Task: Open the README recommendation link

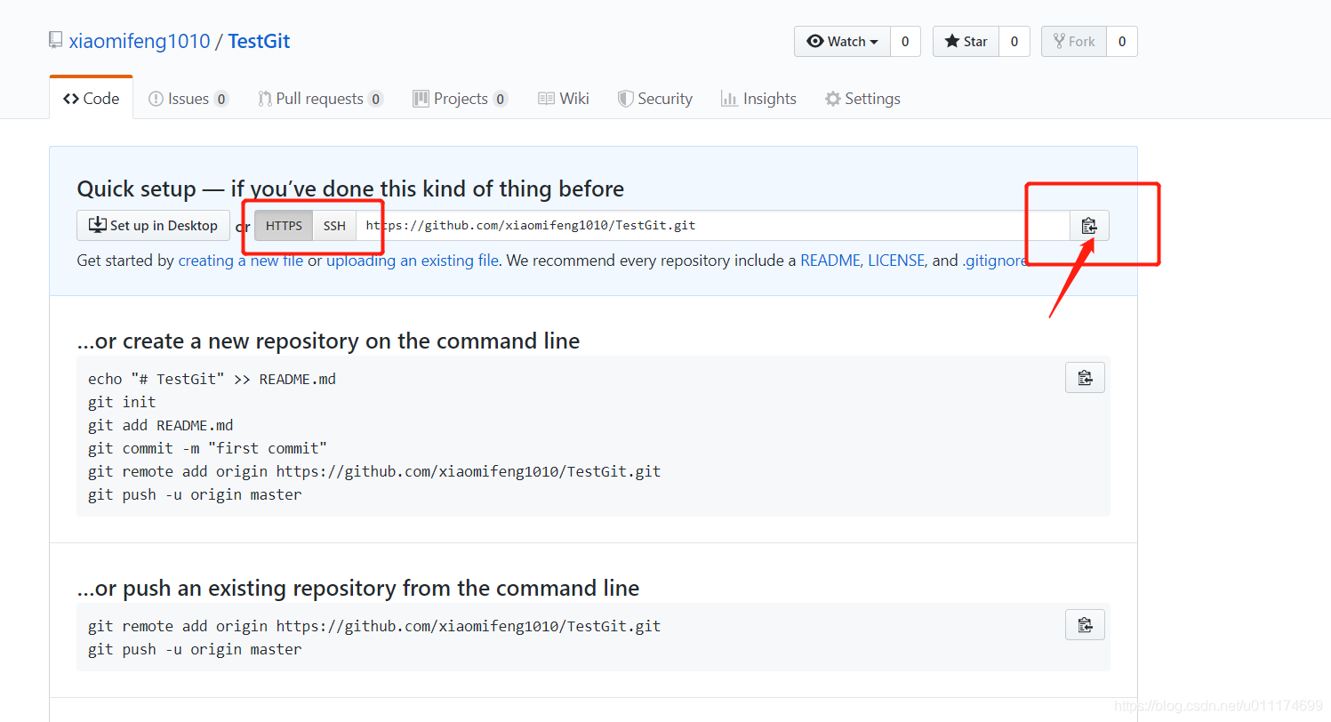Action: [x=830, y=261]
